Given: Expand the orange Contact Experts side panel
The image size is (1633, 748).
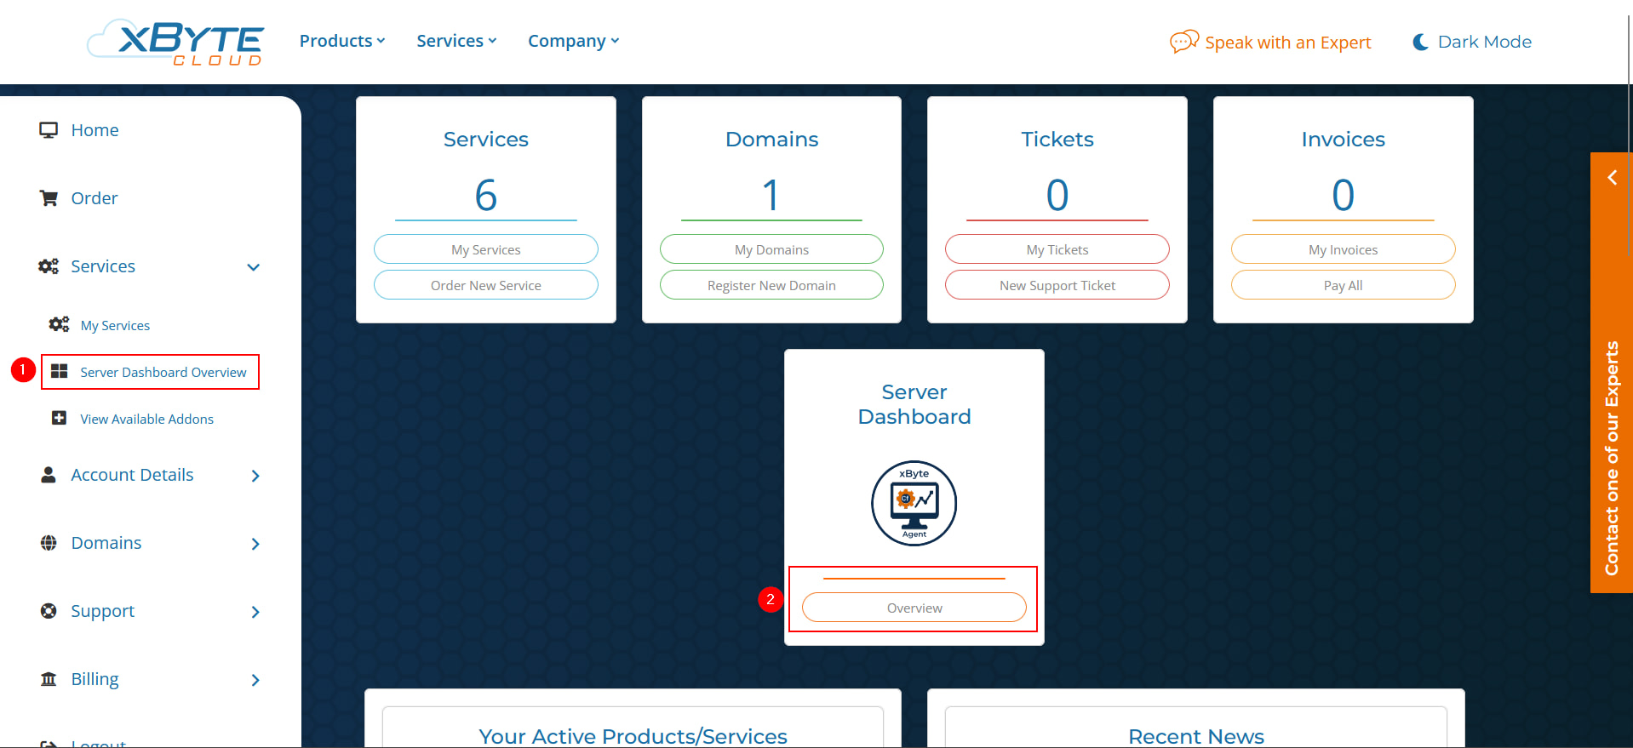Looking at the screenshot, I should 1611,177.
